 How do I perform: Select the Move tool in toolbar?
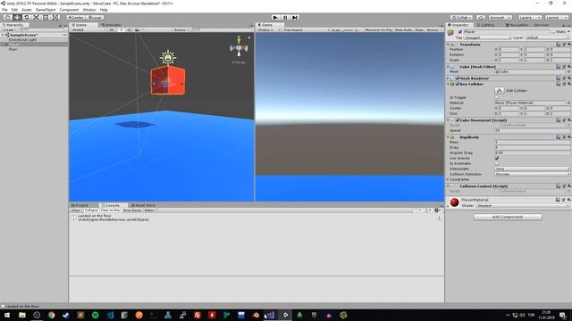(17, 18)
